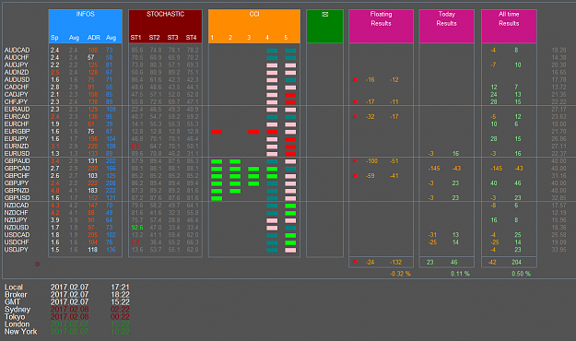576x341 pixels.
Task: Click the red CCI 3 cell for EURGBP
Action: pos(253,132)
